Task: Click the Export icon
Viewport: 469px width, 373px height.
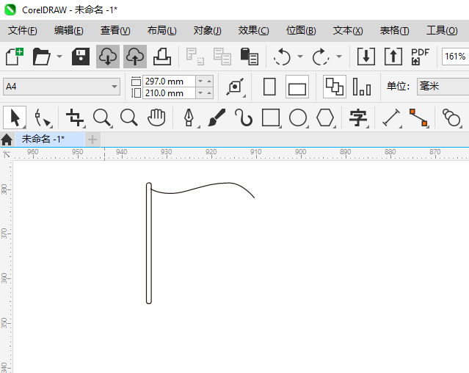Action: [x=393, y=57]
